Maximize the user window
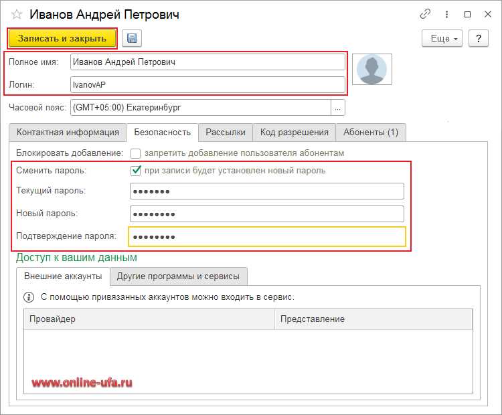 467,15
